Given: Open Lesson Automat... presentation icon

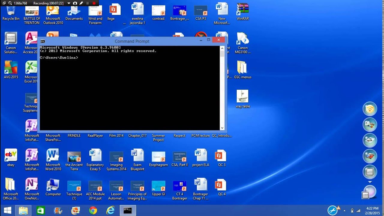Looking at the screenshot, I should pyautogui.click(x=116, y=190).
